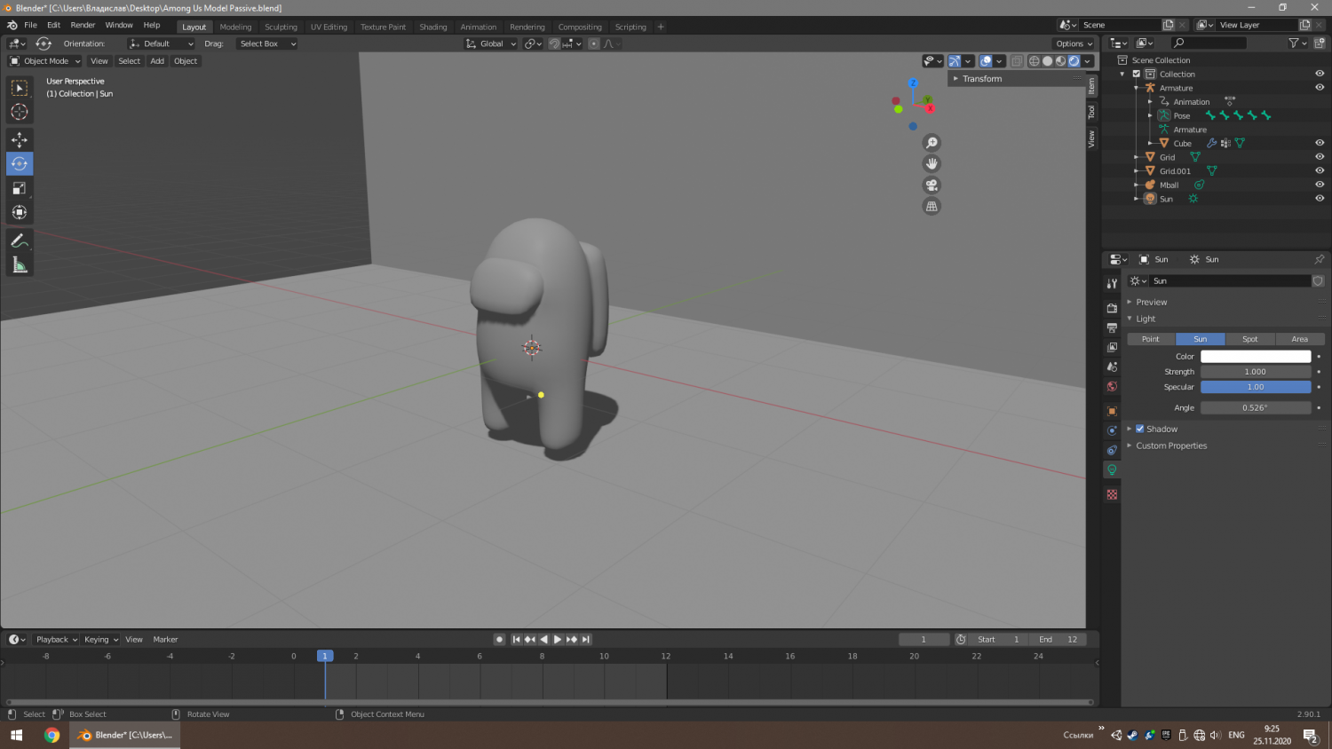Open the transform Orientation dropdown
The image size is (1332, 749).
pos(162,43)
